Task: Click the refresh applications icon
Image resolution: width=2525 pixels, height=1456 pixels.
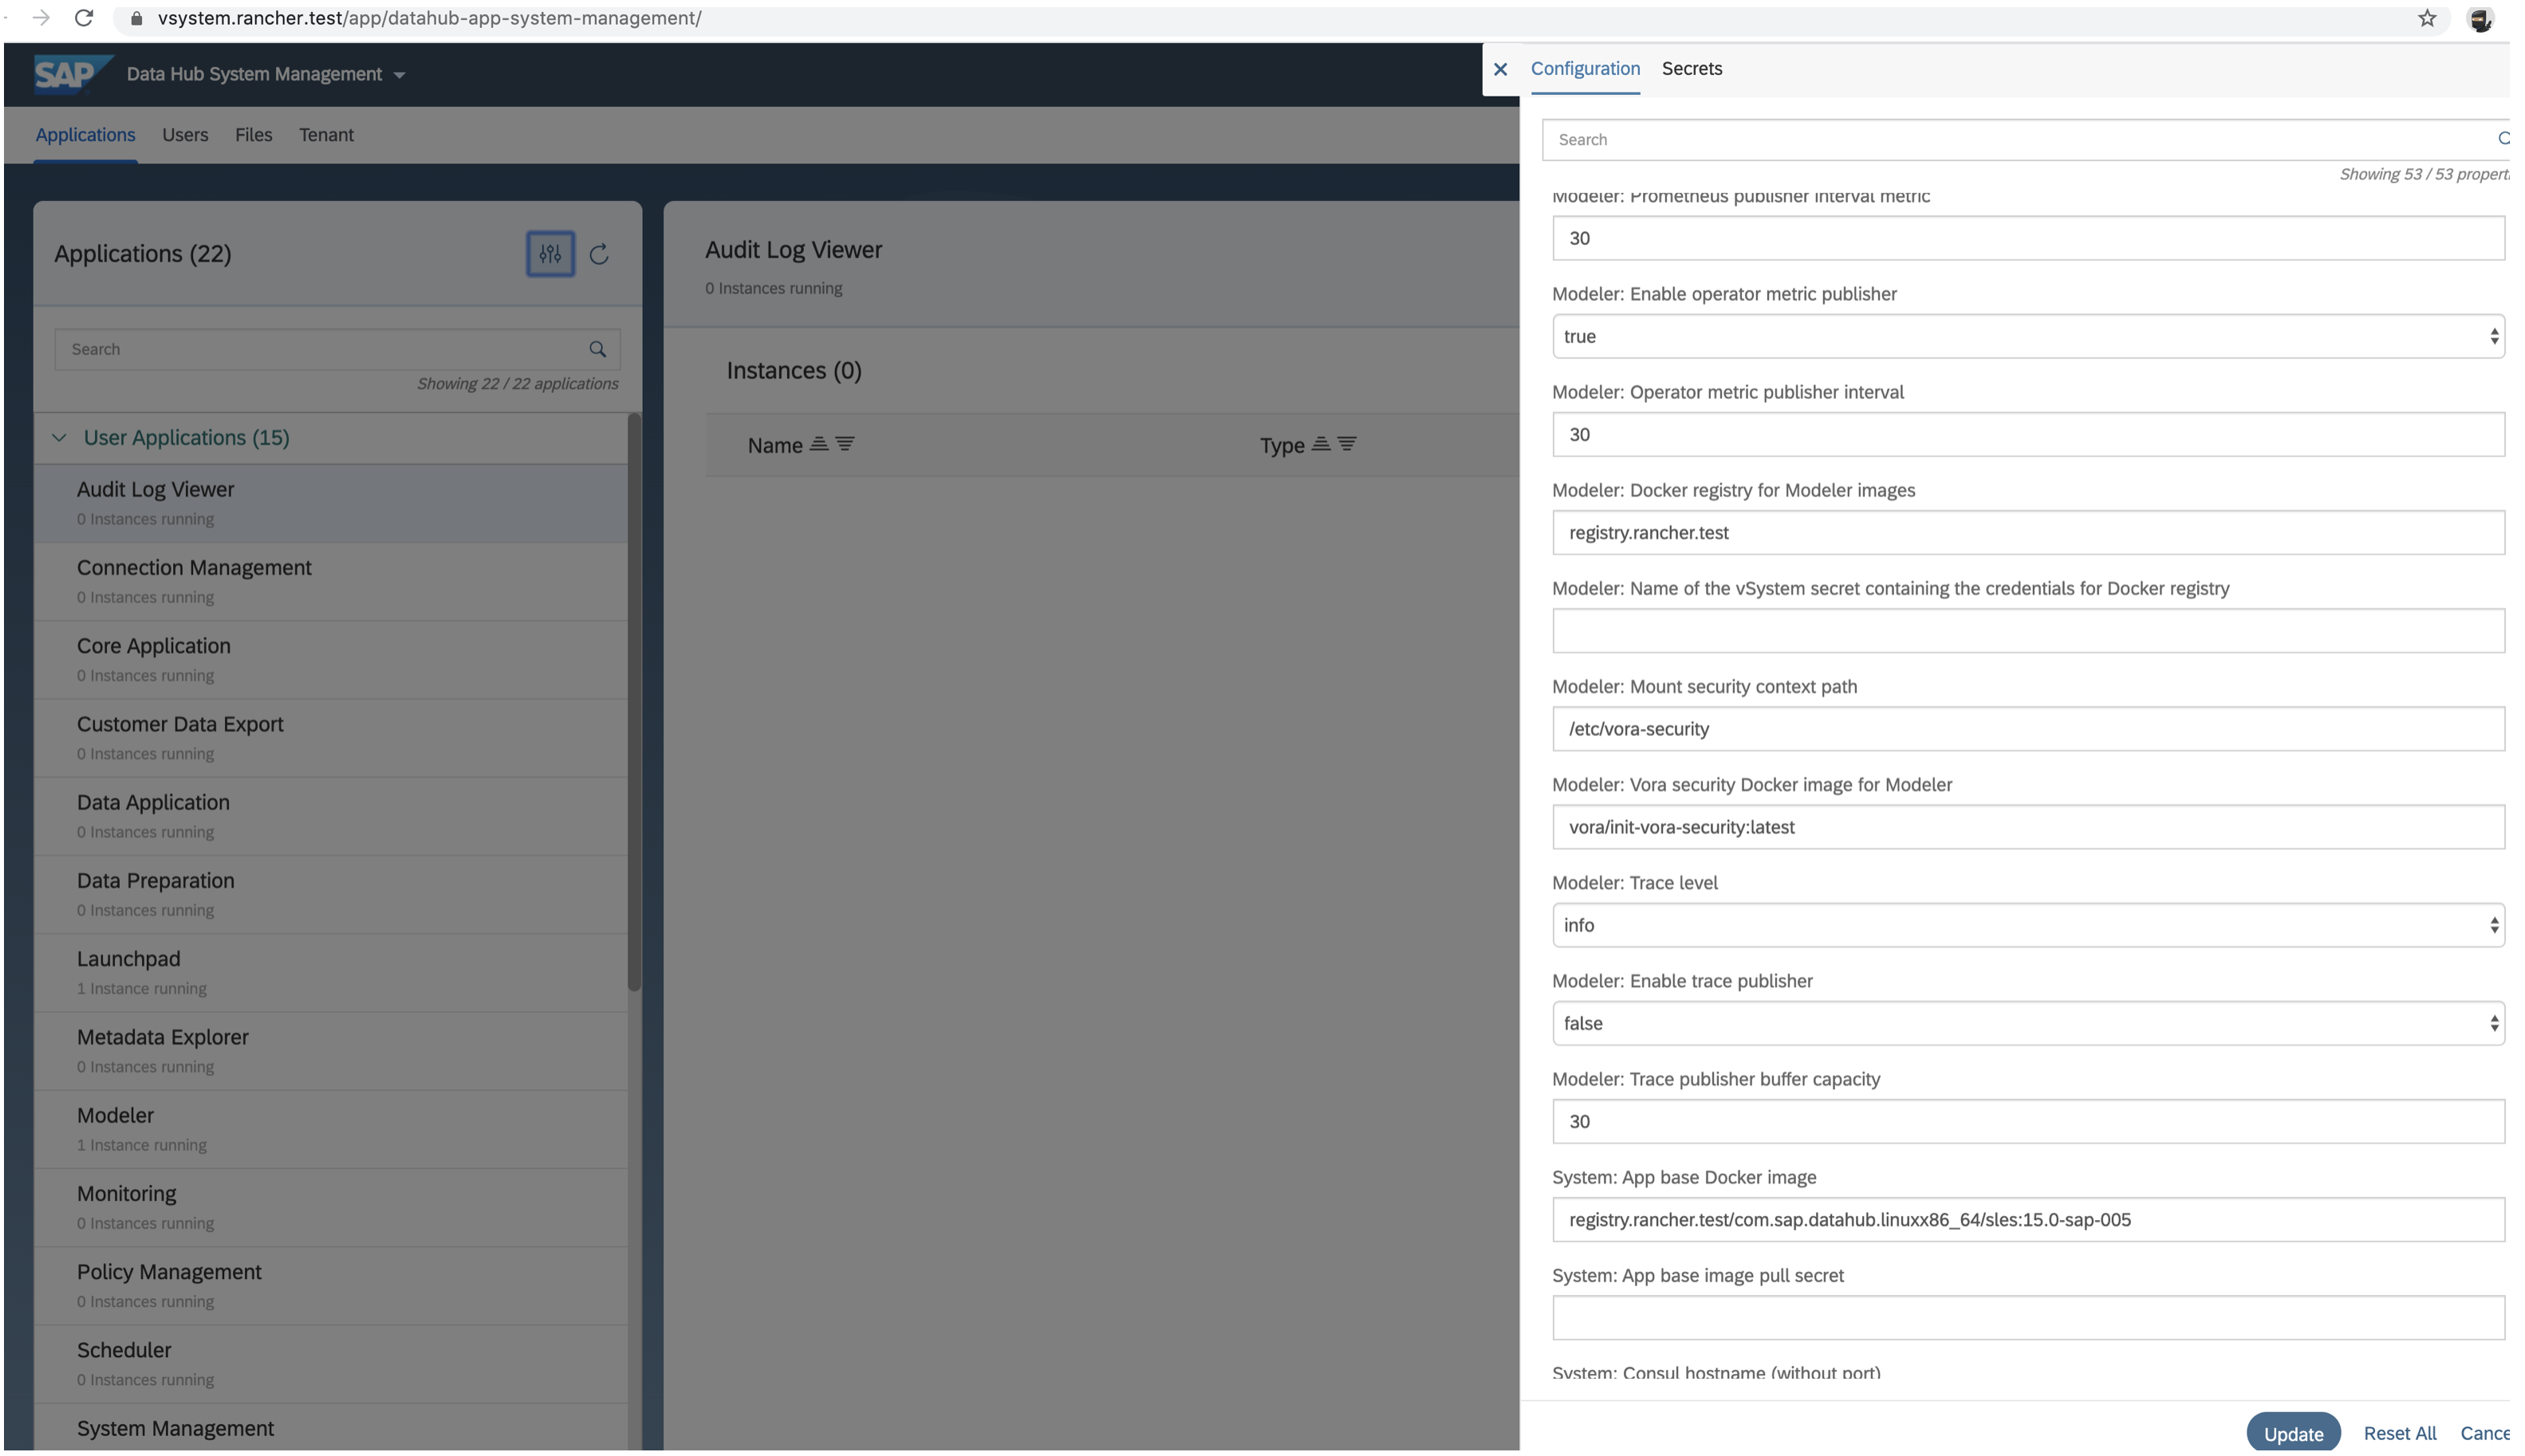Action: [599, 255]
